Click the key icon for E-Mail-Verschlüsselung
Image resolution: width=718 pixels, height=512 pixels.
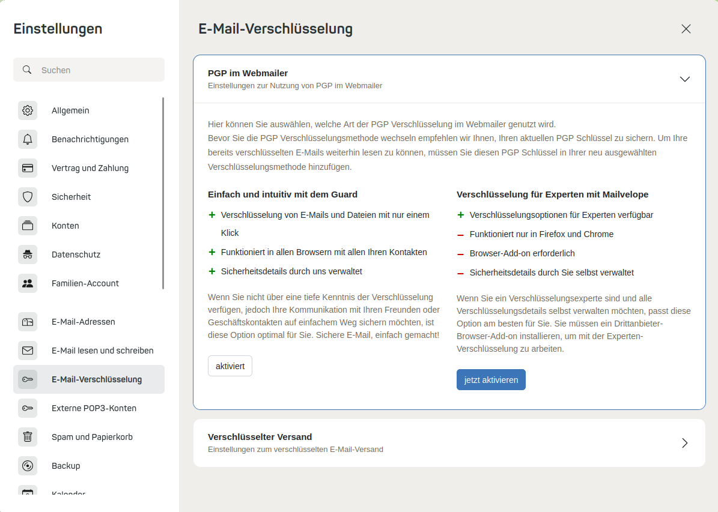[28, 379]
